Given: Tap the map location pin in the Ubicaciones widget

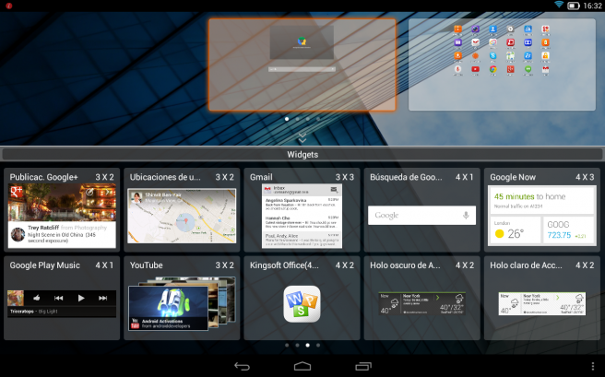Looking at the screenshot, I should pos(186,221).
